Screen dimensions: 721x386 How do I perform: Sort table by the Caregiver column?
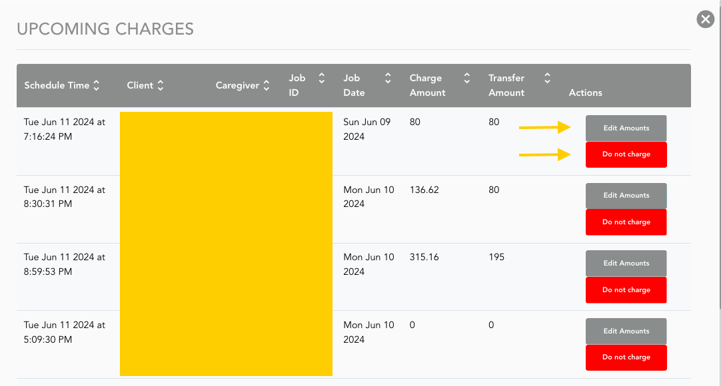click(x=267, y=85)
